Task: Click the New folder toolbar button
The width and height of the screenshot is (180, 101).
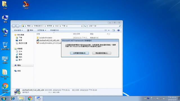Action: 55,30
